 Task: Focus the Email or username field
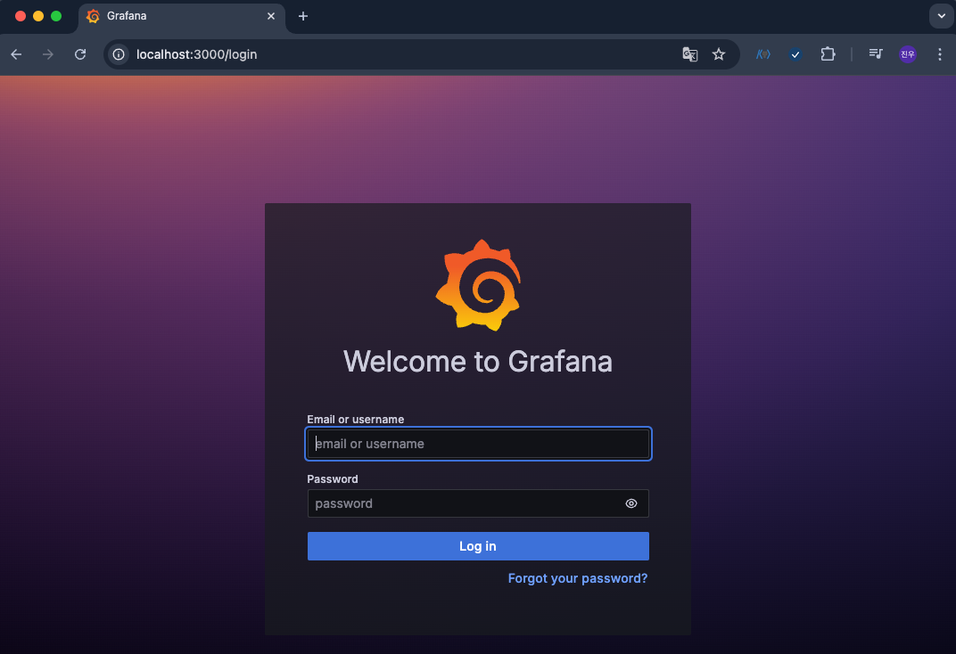click(x=478, y=444)
